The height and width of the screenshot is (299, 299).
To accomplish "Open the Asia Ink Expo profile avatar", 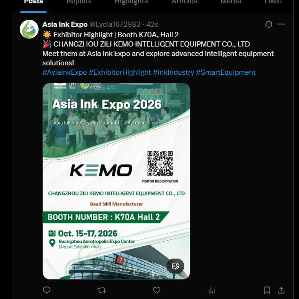I will [29, 29].
